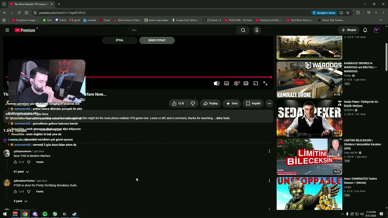
Task: Cast video to a device
Action: coord(256,84)
